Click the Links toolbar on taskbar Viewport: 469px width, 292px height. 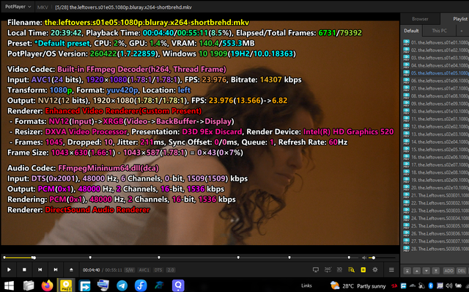[x=306, y=285]
